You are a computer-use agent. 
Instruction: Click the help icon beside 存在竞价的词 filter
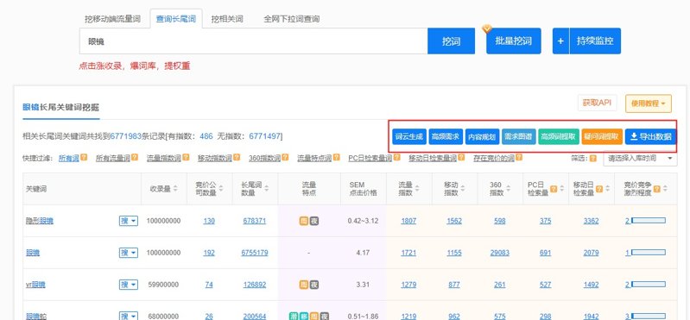coord(519,157)
